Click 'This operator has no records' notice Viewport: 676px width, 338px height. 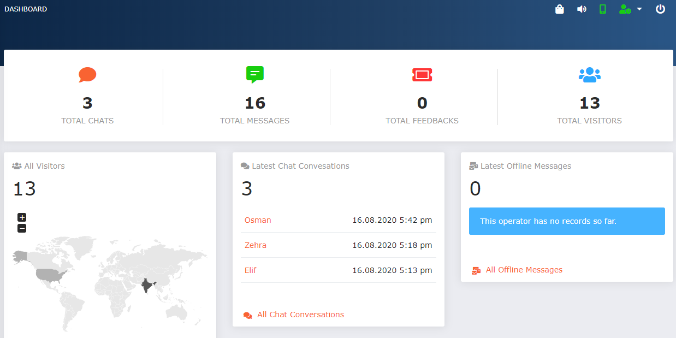(x=567, y=221)
